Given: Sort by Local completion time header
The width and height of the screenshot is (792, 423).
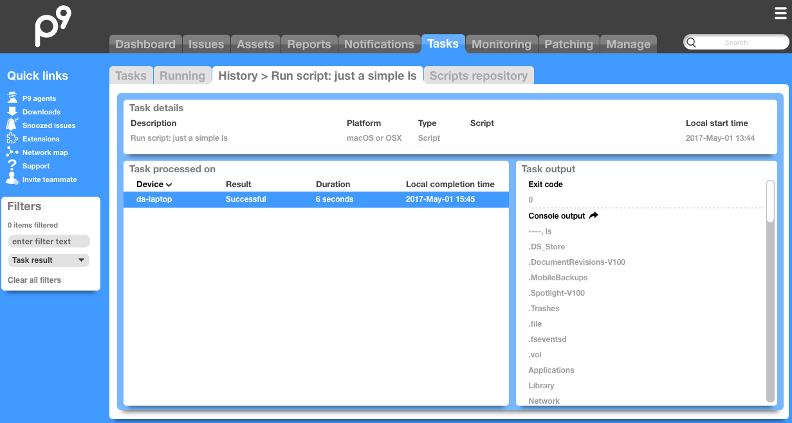Looking at the screenshot, I should point(450,184).
